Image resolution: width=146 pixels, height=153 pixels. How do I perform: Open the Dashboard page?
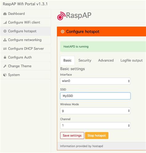[x=25, y=14]
